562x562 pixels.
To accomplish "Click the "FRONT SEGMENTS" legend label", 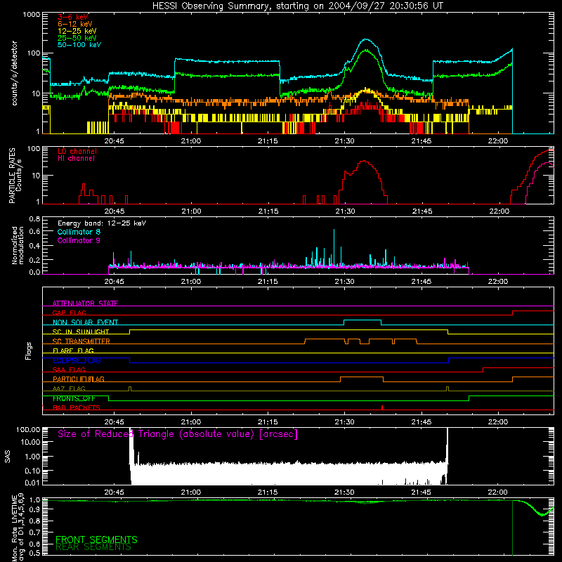I will [x=96, y=540].
